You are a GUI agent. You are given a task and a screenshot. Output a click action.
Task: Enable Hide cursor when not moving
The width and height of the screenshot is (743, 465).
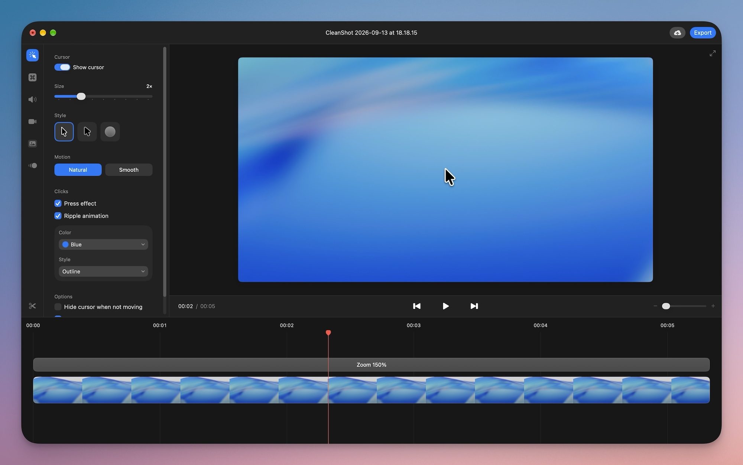pyautogui.click(x=58, y=307)
